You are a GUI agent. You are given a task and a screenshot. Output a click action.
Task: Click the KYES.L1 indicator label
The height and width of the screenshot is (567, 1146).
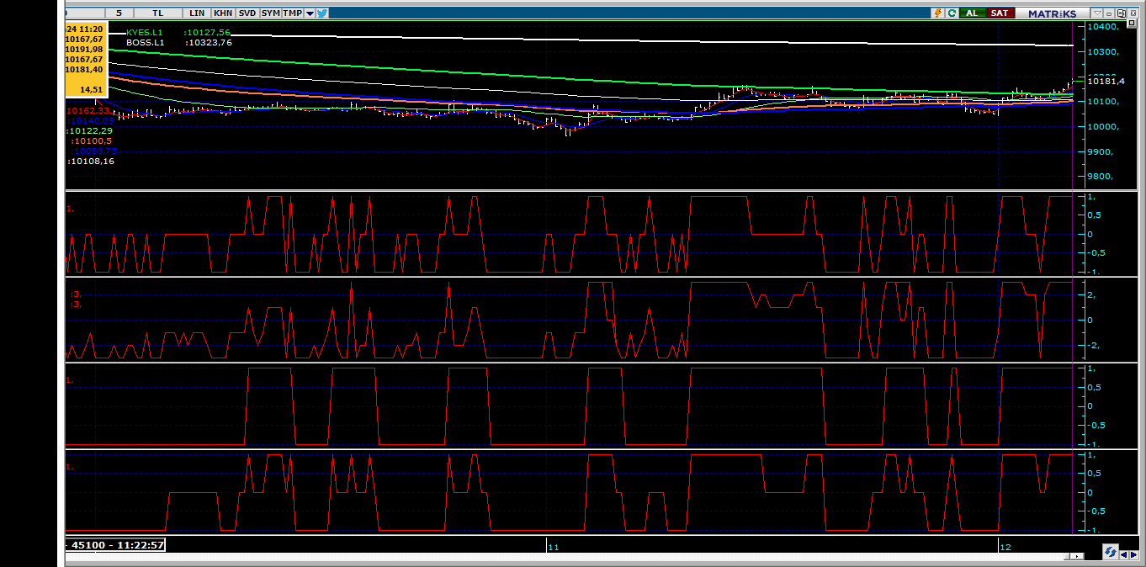point(145,32)
